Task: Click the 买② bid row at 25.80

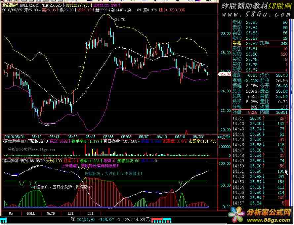Action: pos(260,54)
